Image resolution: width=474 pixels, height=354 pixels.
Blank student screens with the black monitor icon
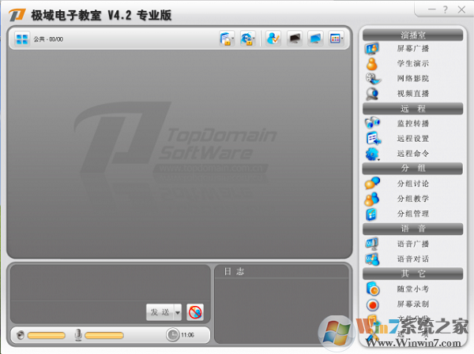click(295, 39)
